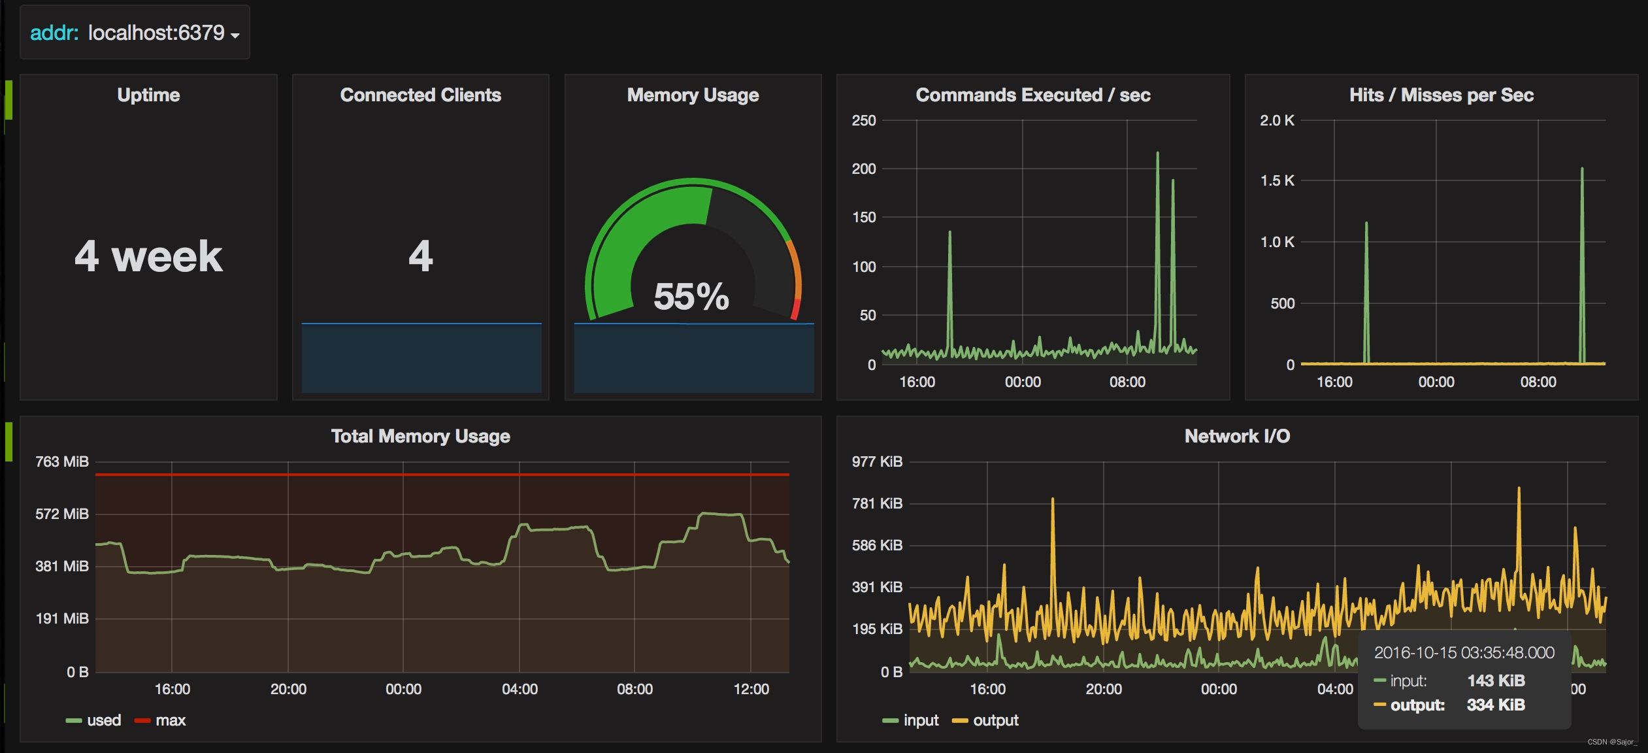Click the 55% memory gauge
The height and width of the screenshot is (753, 1648).
point(691,295)
